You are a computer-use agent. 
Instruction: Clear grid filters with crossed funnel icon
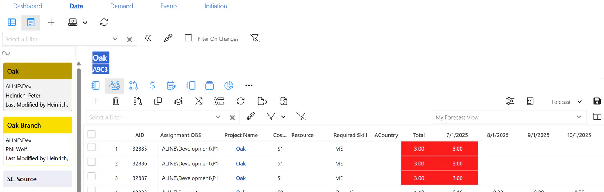pos(301,116)
